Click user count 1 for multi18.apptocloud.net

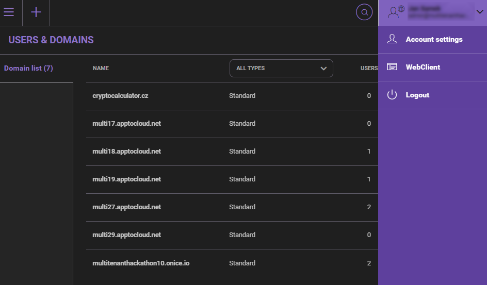369,152
